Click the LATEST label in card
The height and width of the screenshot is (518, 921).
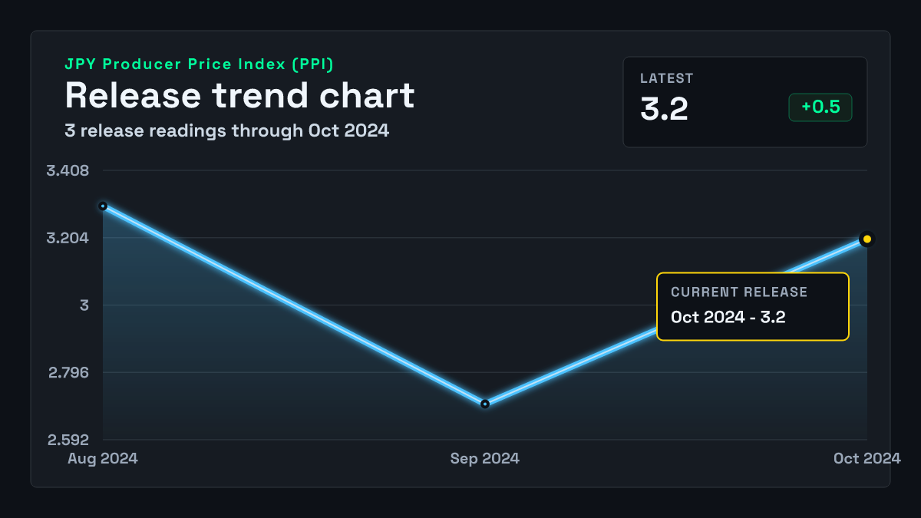click(667, 78)
